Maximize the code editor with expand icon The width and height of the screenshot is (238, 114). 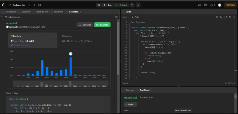click(234, 17)
